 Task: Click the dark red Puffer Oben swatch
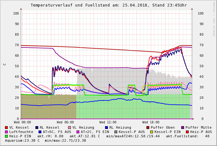point(148,127)
